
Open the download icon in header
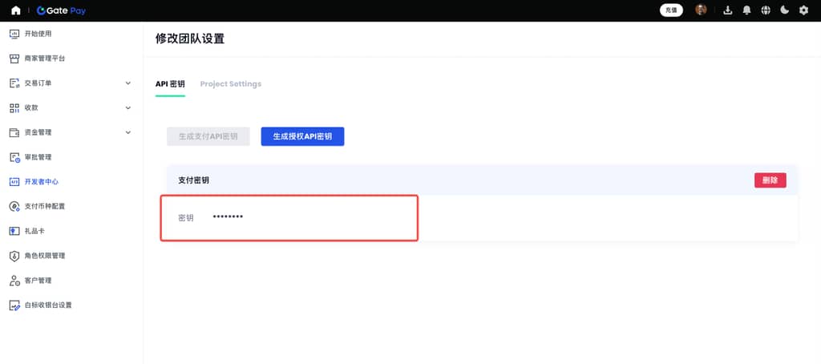(x=728, y=10)
